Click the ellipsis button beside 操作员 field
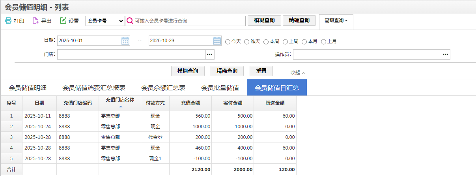Screen dimensions: 476x176 tap(445, 54)
